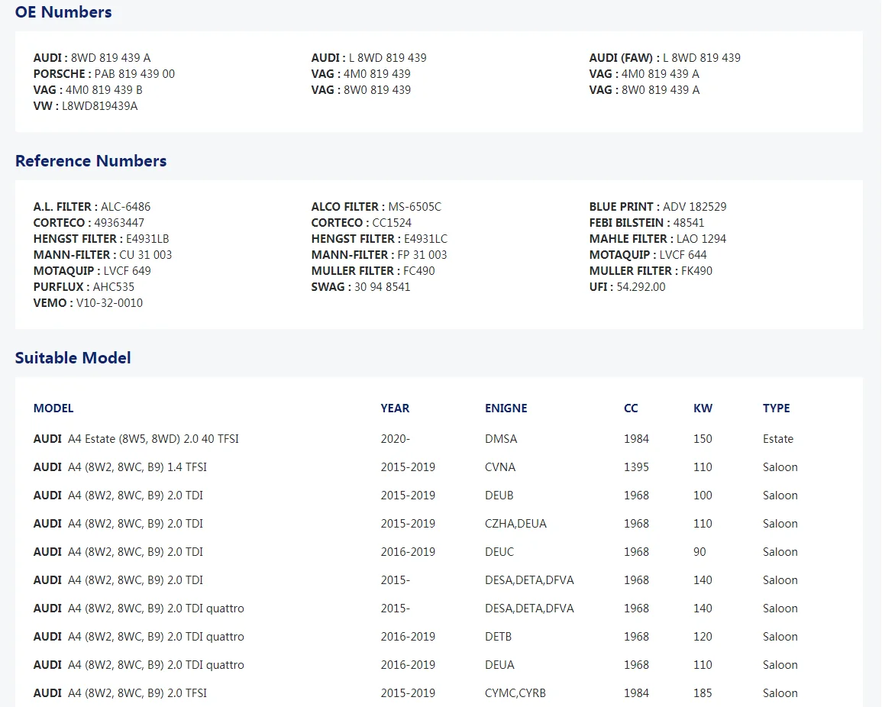This screenshot has width=882, height=707.
Task: Select engine code DEUA in quattro row
Action: (x=499, y=665)
